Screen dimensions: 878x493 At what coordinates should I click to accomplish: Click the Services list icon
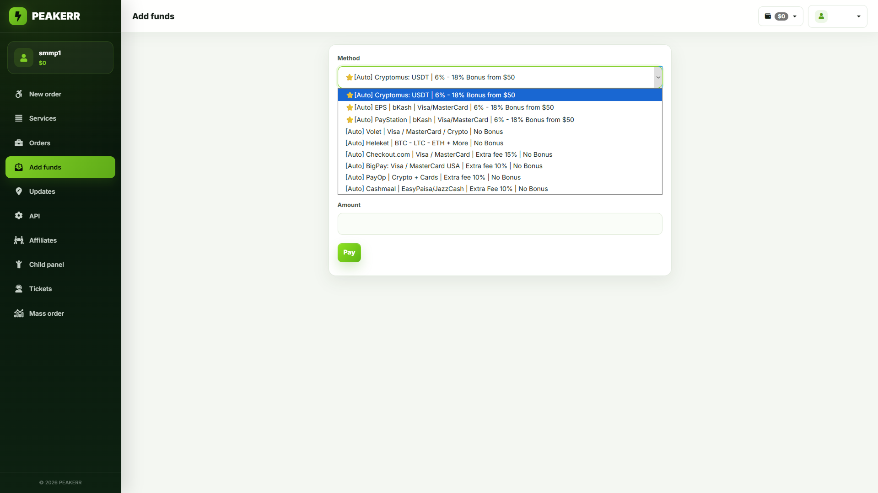[19, 118]
